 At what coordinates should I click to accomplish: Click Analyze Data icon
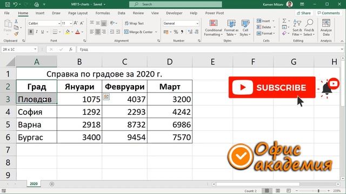tap(326, 28)
